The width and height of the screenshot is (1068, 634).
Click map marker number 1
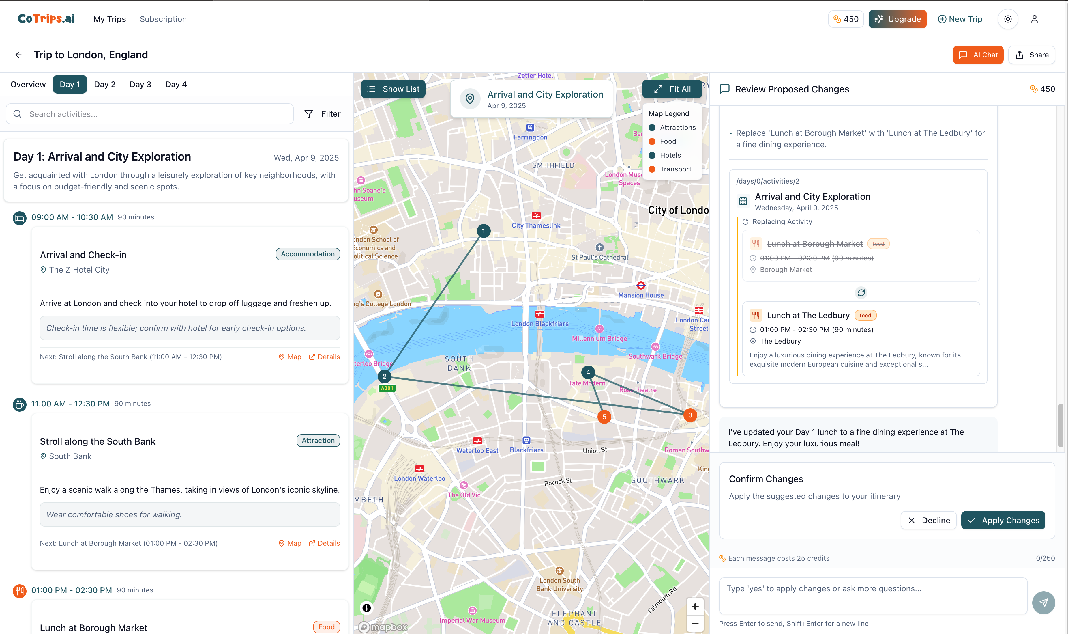pyautogui.click(x=483, y=231)
